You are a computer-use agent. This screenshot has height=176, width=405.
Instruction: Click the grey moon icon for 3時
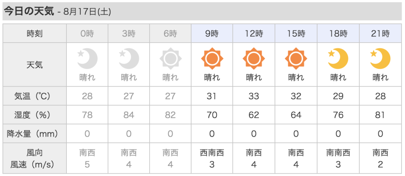tap(129, 59)
